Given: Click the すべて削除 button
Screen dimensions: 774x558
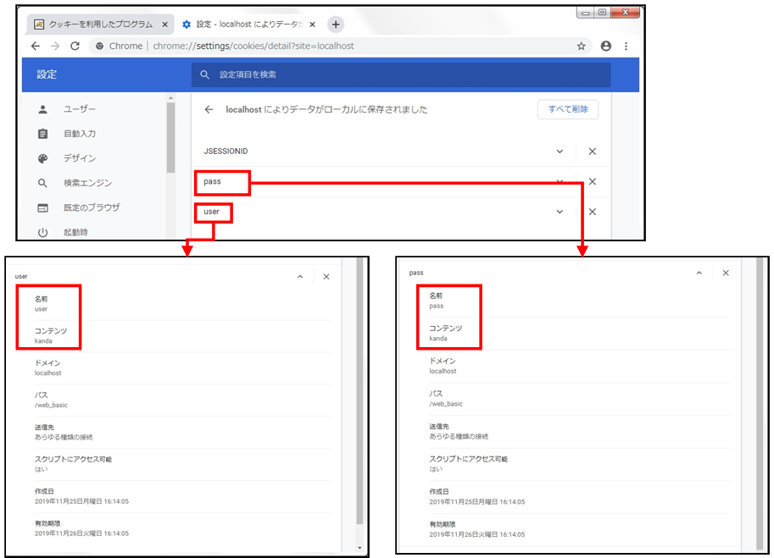Looking at the screenshot, I should click(567, 109).
